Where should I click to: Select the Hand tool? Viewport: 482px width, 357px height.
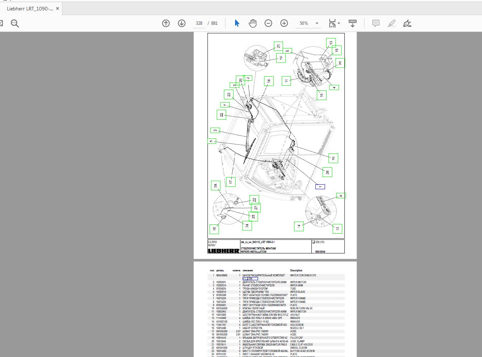(253, 23)
